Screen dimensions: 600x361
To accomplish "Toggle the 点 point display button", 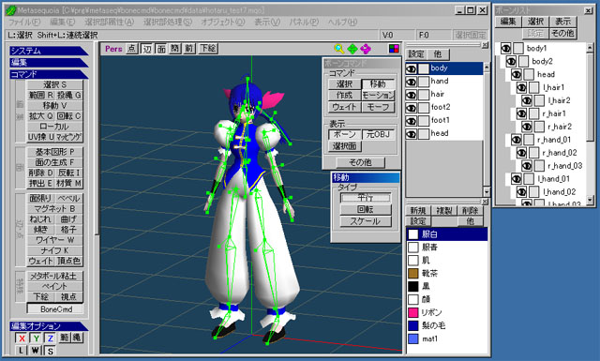I will point(131,49).
